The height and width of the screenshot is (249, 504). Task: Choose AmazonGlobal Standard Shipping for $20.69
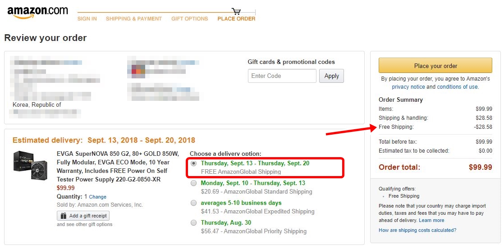coord(194,183)
